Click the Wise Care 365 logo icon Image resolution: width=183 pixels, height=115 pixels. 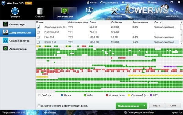[3, 3]
